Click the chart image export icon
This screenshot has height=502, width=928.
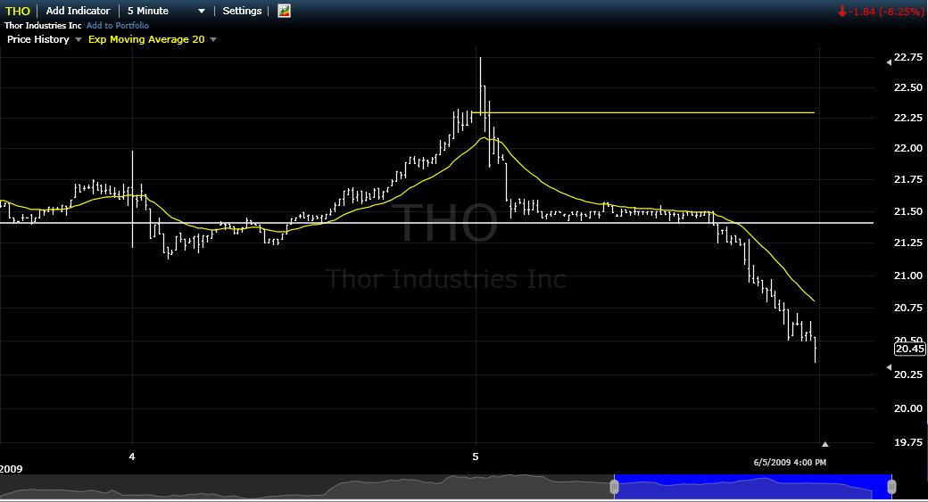(284, 11)
